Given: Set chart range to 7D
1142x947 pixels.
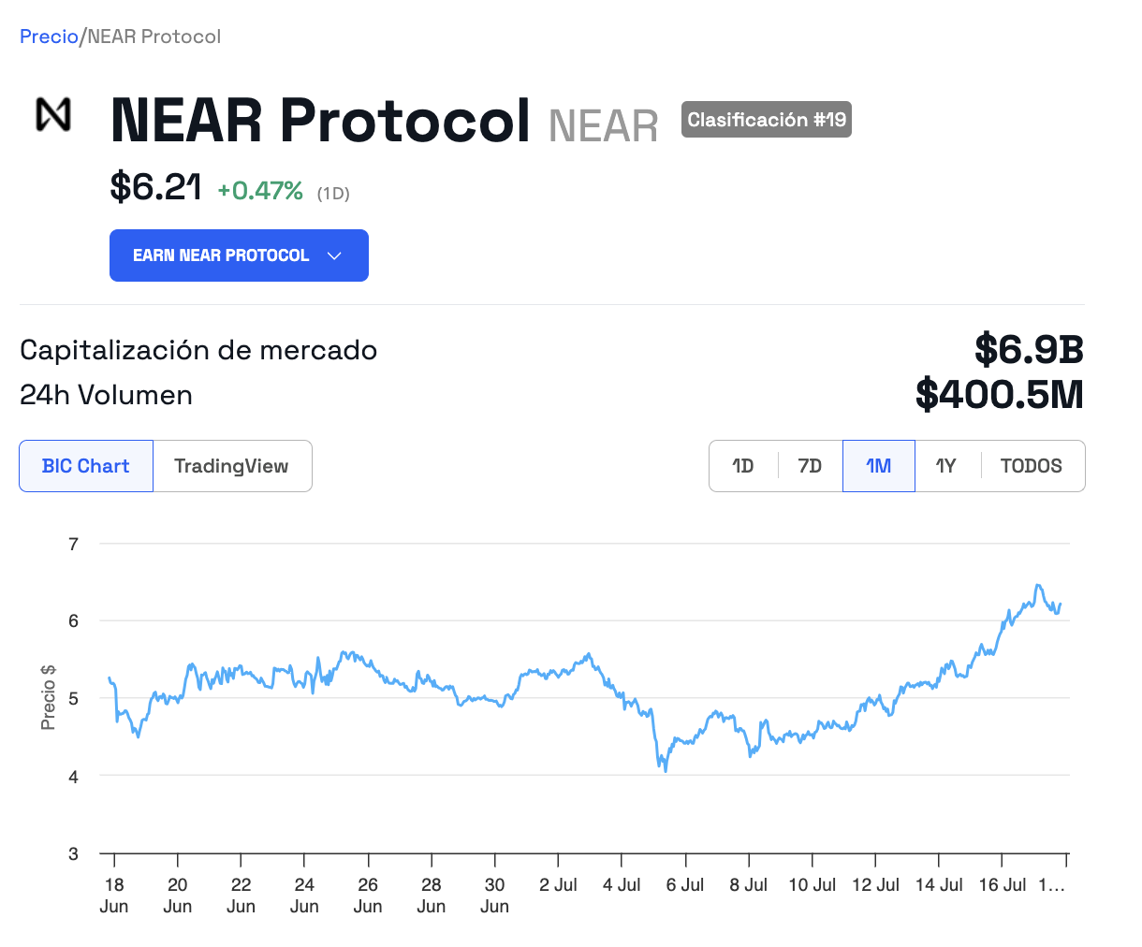Looking at the screenshot, I should pyautogui.click(x=810, y=466).
